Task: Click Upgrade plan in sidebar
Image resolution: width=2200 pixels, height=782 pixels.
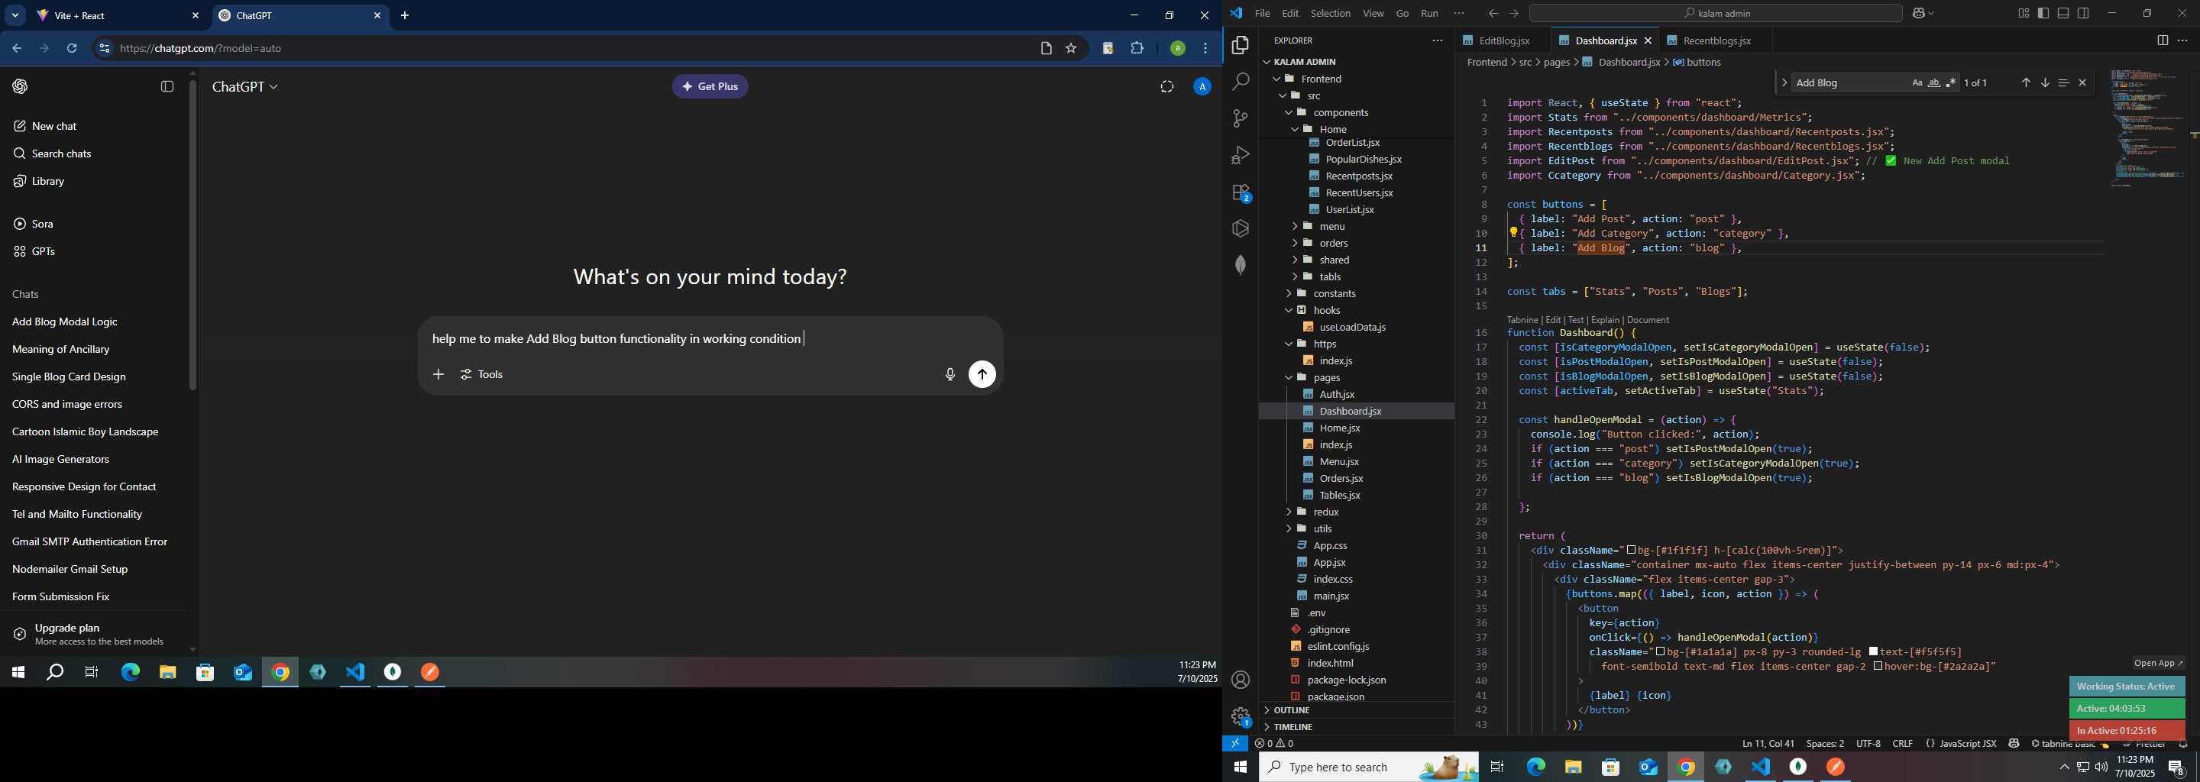Action: pyautogui.click(x=92, y=635)
